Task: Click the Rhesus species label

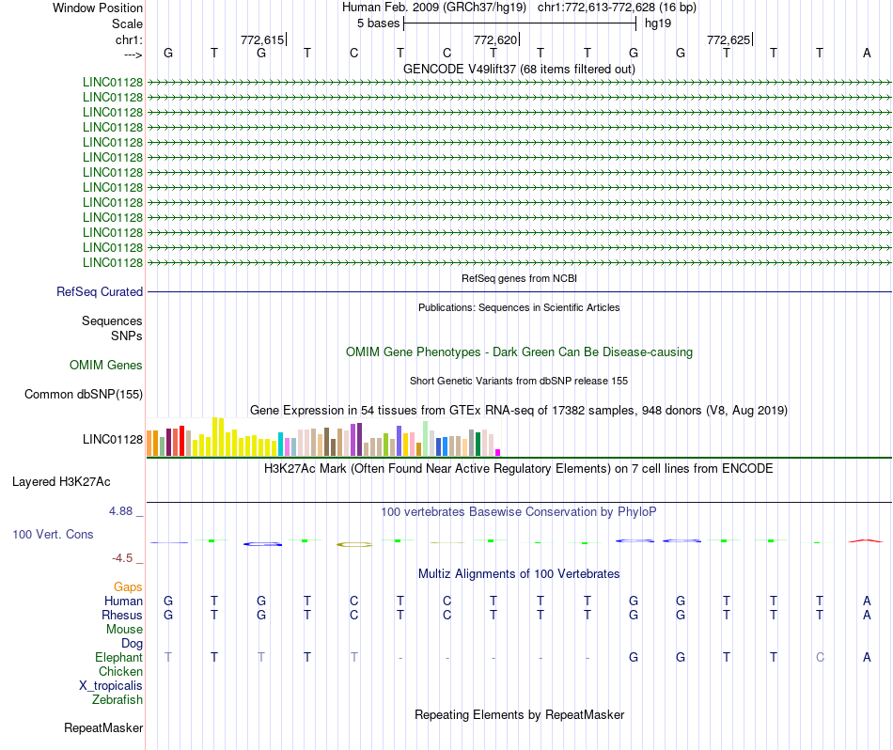Action: coord(122,615)
